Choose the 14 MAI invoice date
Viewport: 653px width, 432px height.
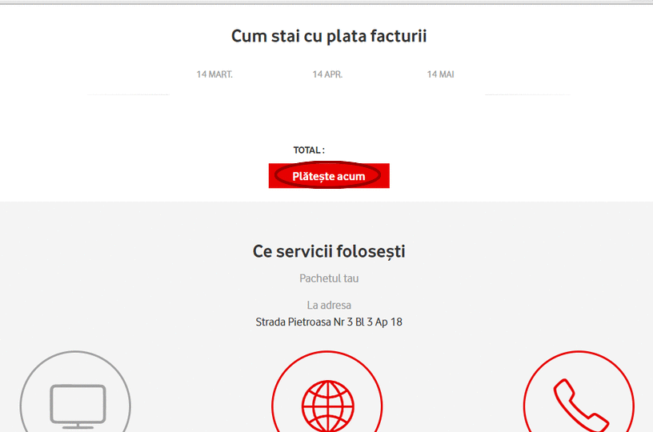440,74
